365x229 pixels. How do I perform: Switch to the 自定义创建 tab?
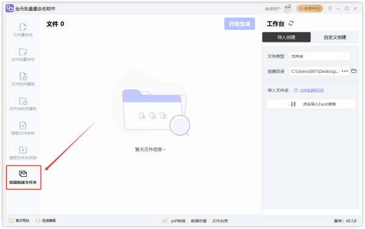point(335,37)
